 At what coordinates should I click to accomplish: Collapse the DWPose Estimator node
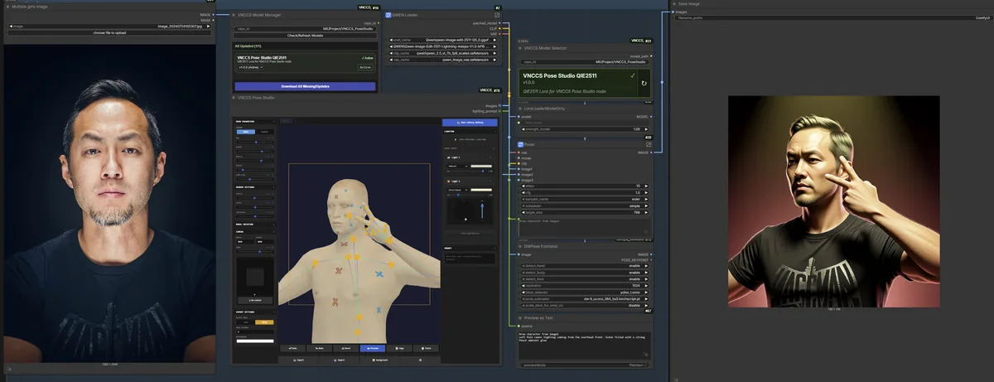tap(519, 246)
